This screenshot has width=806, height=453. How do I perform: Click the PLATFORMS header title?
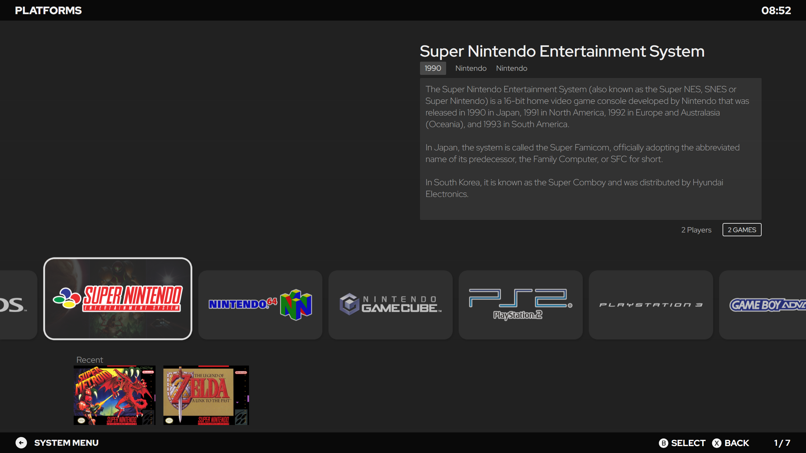[48, 10]
